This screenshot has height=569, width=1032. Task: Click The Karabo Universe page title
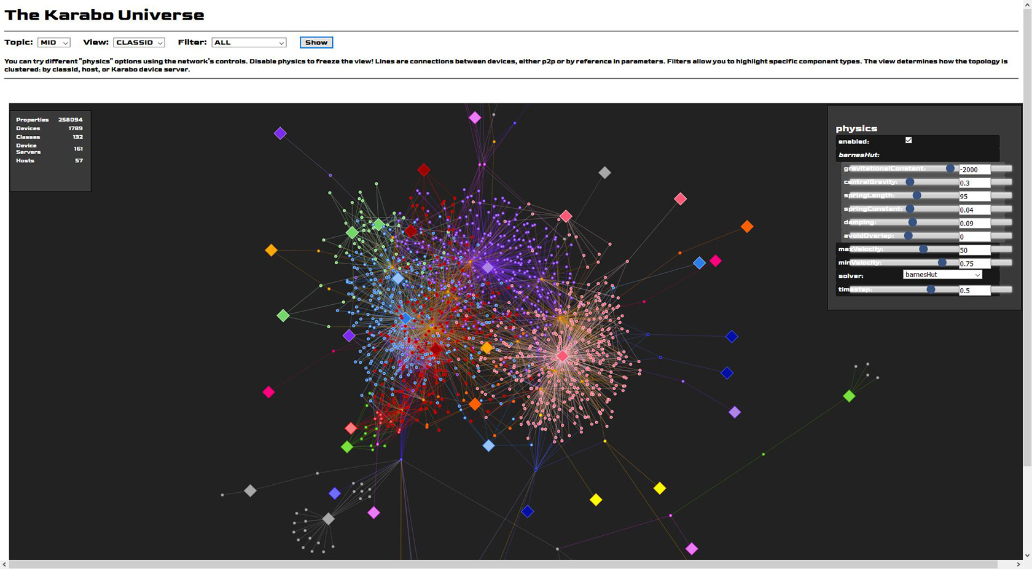(104, 15)
